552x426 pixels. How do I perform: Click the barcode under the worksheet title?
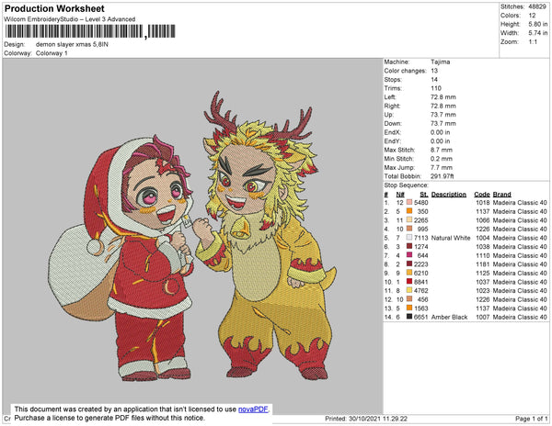(90, 31)
